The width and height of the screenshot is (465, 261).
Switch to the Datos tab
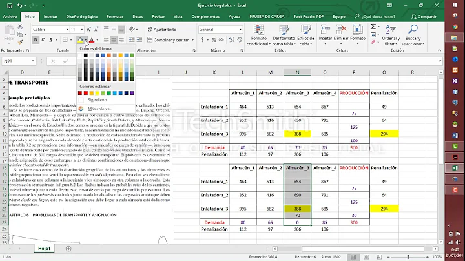coord(138,17)
